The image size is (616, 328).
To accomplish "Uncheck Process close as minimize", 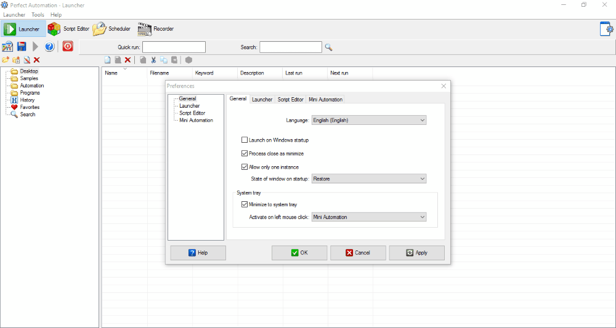I will [245, 153].
